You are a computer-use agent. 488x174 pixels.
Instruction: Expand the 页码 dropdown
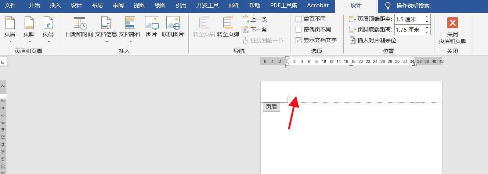48,41
